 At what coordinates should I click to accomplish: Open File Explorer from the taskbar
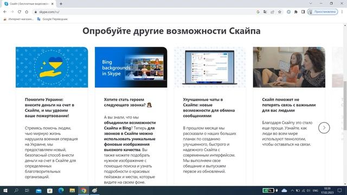[x=72, y=190]
